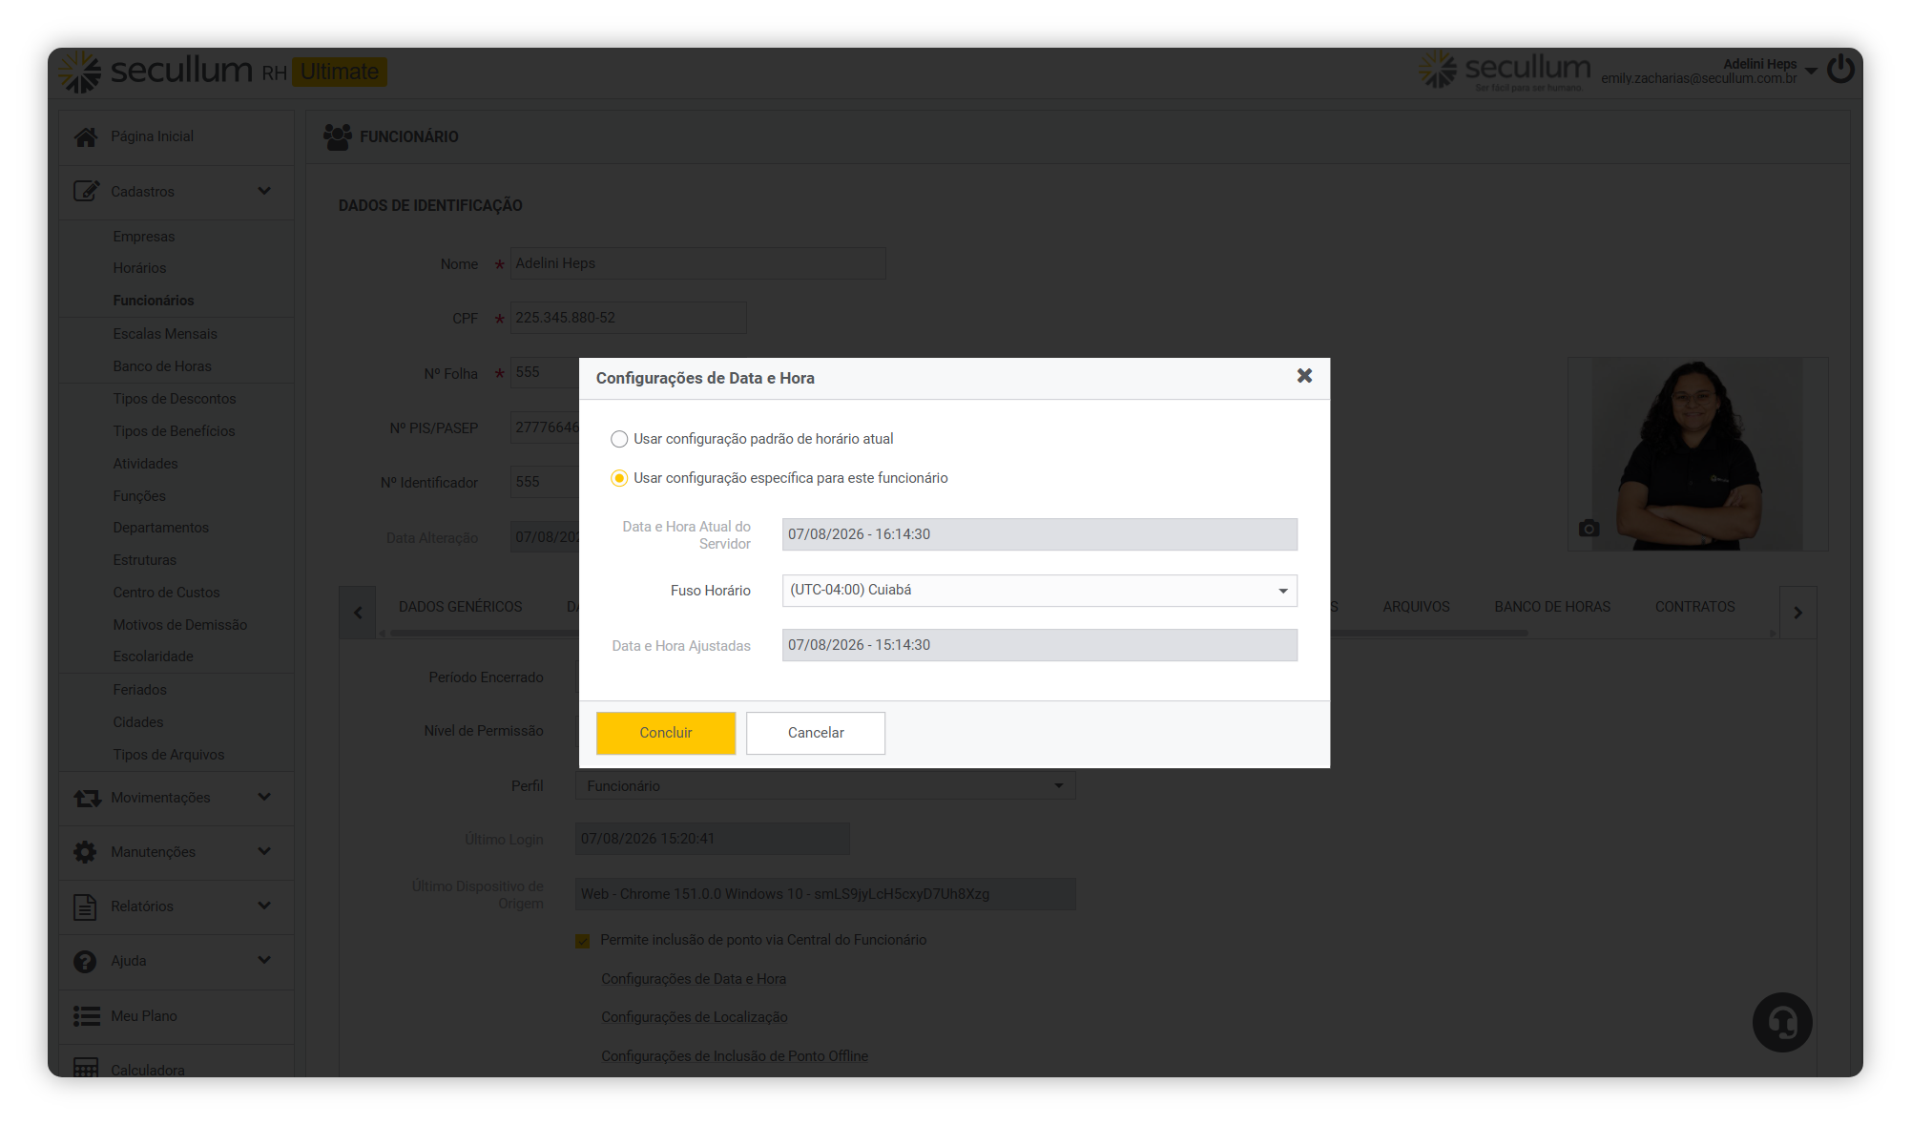Toggle Permite inclusão de ponto checkbox
Viewport: 1911px width, 1125px height.
[x=582, y=941]
